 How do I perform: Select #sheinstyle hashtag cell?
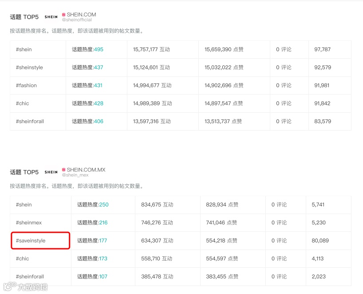coord(29,68)
